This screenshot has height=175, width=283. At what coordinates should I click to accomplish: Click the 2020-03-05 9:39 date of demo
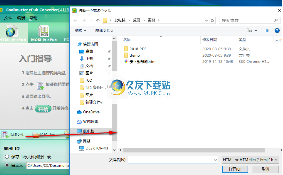217,55
